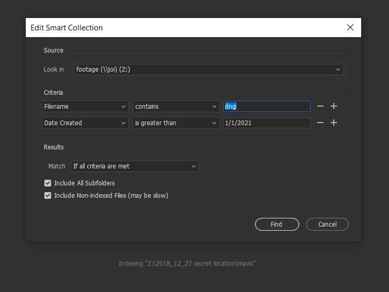Click the Indexing status text below the dialog

pyautogui.click(x=187, y=264)
